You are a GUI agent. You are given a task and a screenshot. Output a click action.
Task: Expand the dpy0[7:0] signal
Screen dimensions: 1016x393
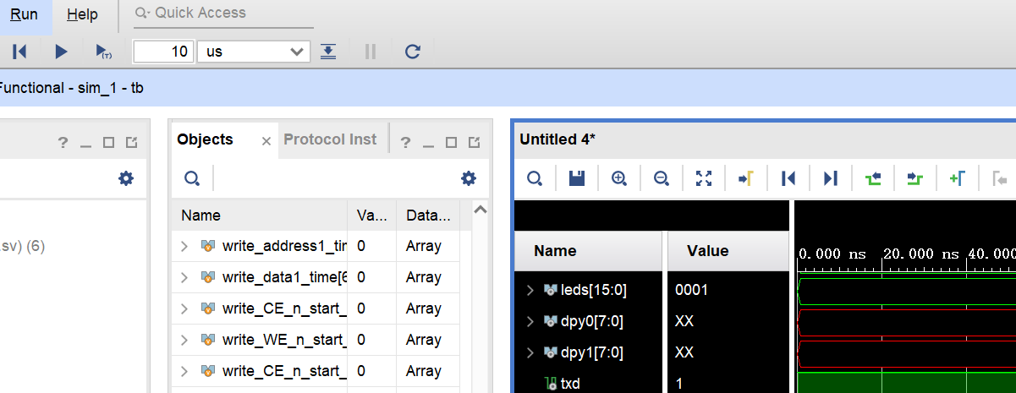tap(530, 321)
